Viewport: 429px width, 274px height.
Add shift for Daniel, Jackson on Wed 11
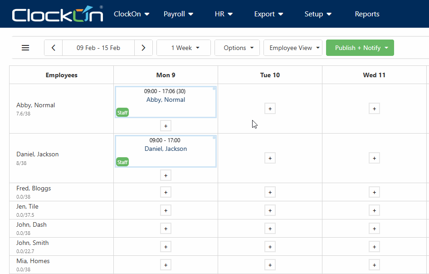374,158
